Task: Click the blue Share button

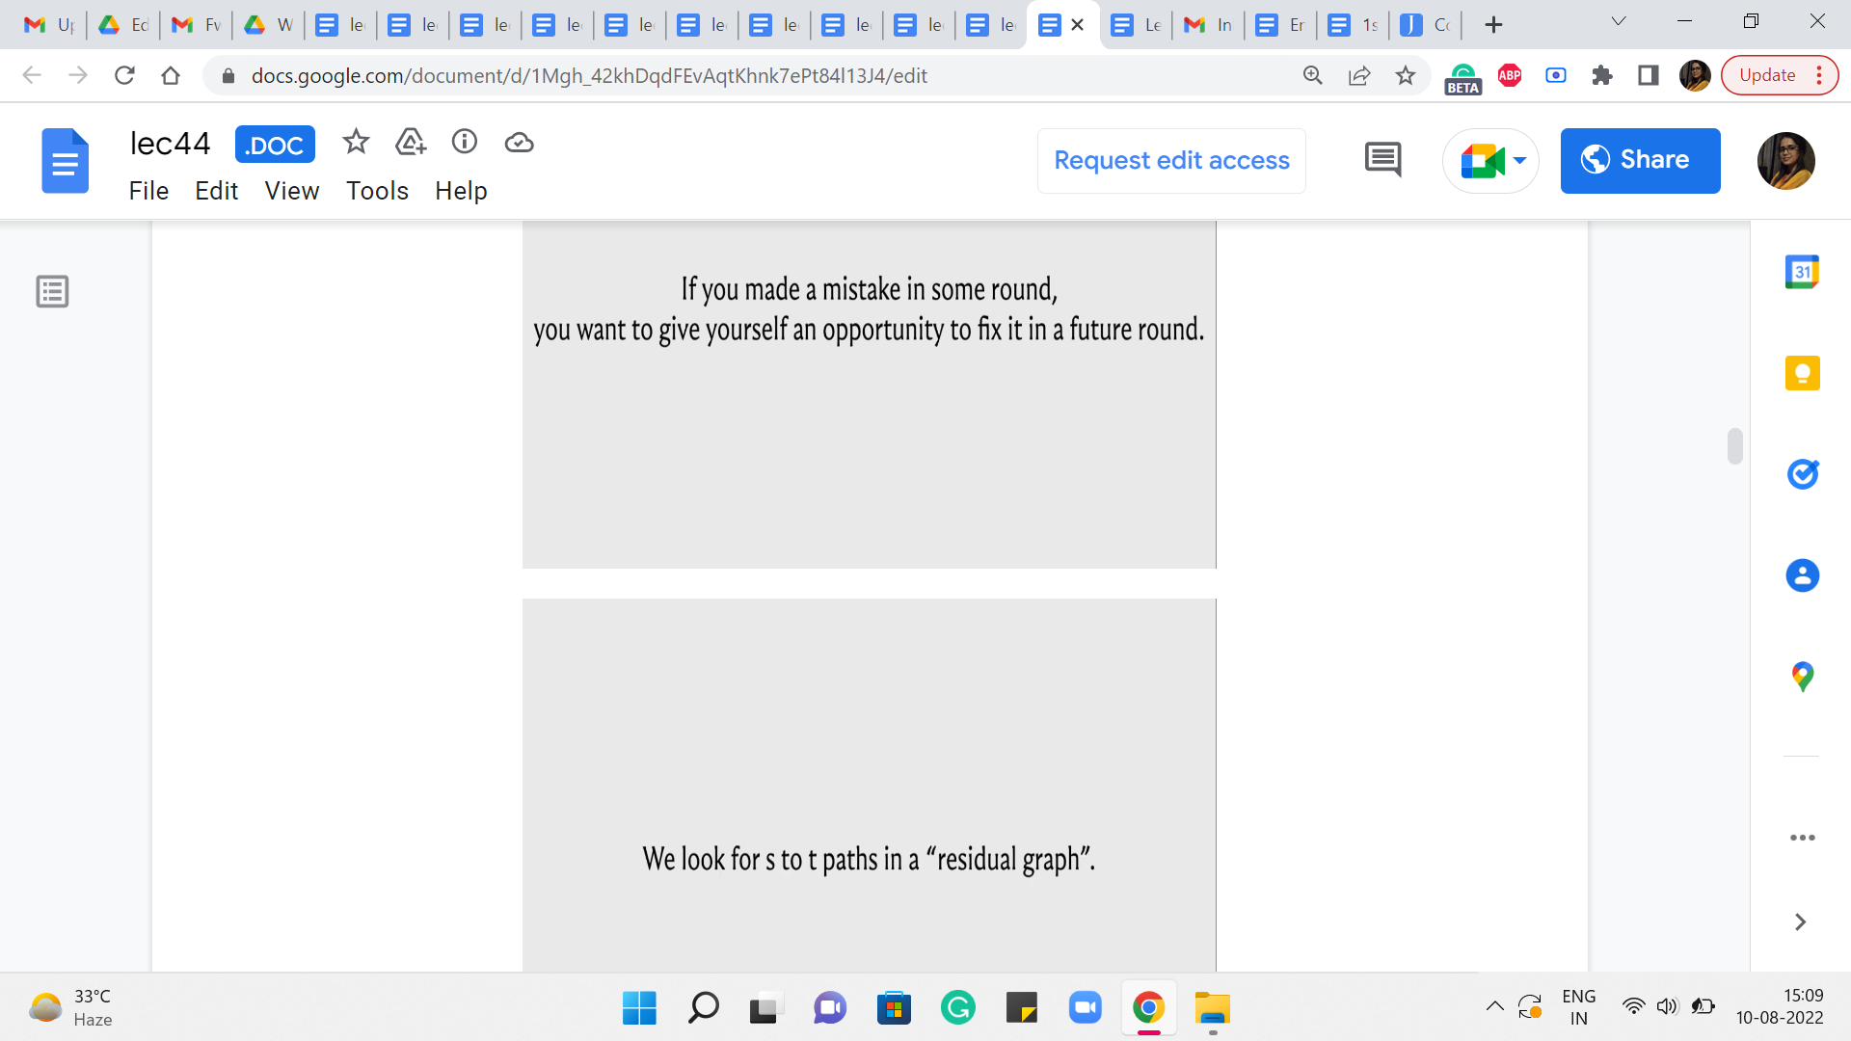Action: click(x=1640, y=160)
